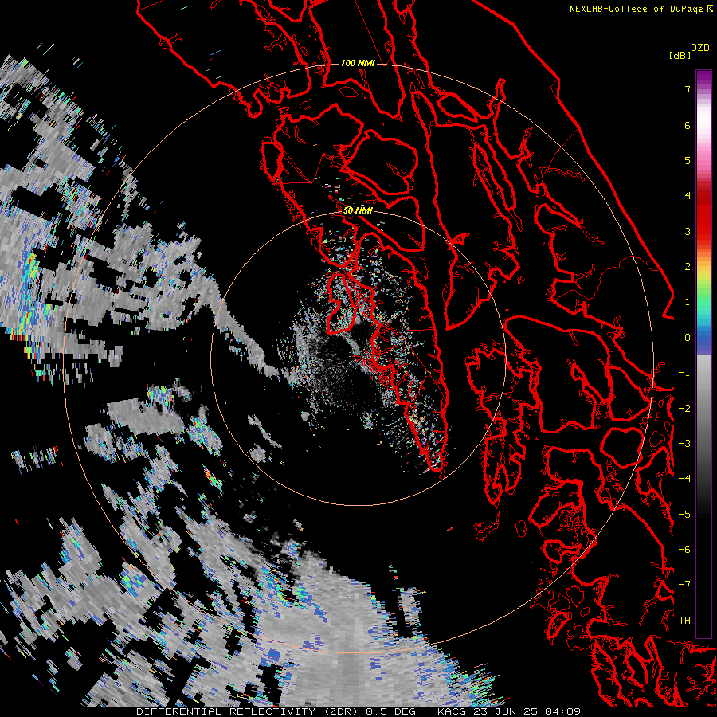Screen dimensions: 717x717
Task: Click the DZD legend title
Action: tap(700, 48)
